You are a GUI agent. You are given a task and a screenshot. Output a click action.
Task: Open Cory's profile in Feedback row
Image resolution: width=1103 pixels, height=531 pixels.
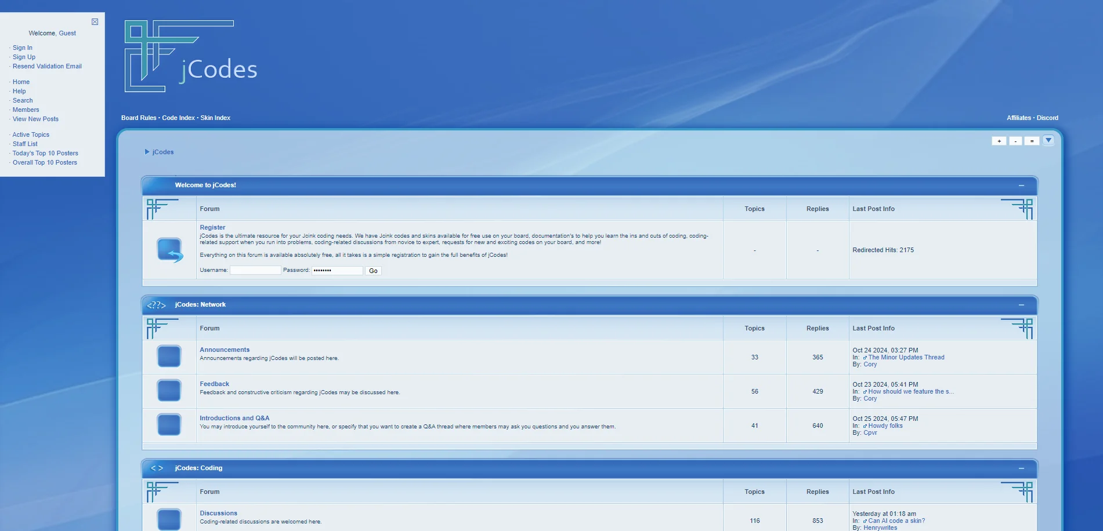[x=870, y=398]
